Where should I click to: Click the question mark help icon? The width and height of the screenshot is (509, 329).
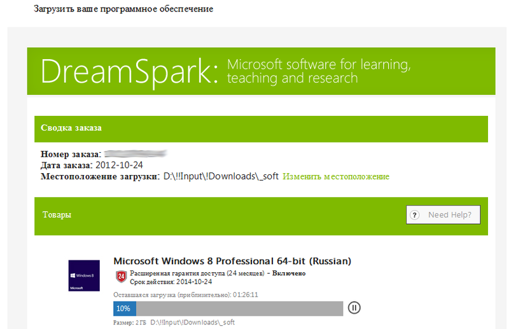coord(415,215)
